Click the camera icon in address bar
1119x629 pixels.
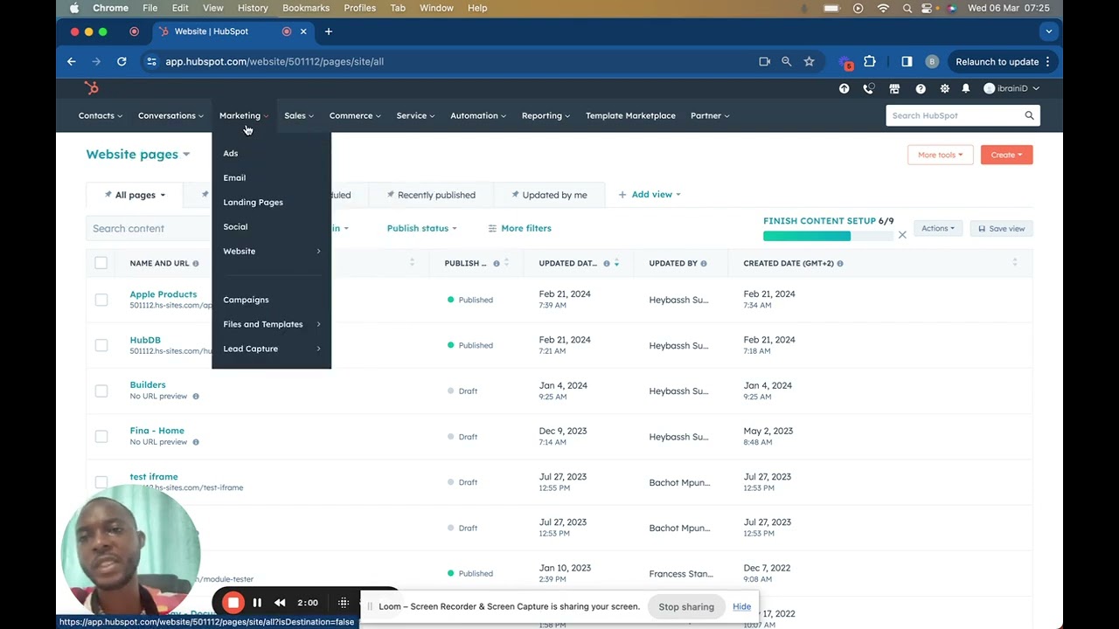coord(764,61)
